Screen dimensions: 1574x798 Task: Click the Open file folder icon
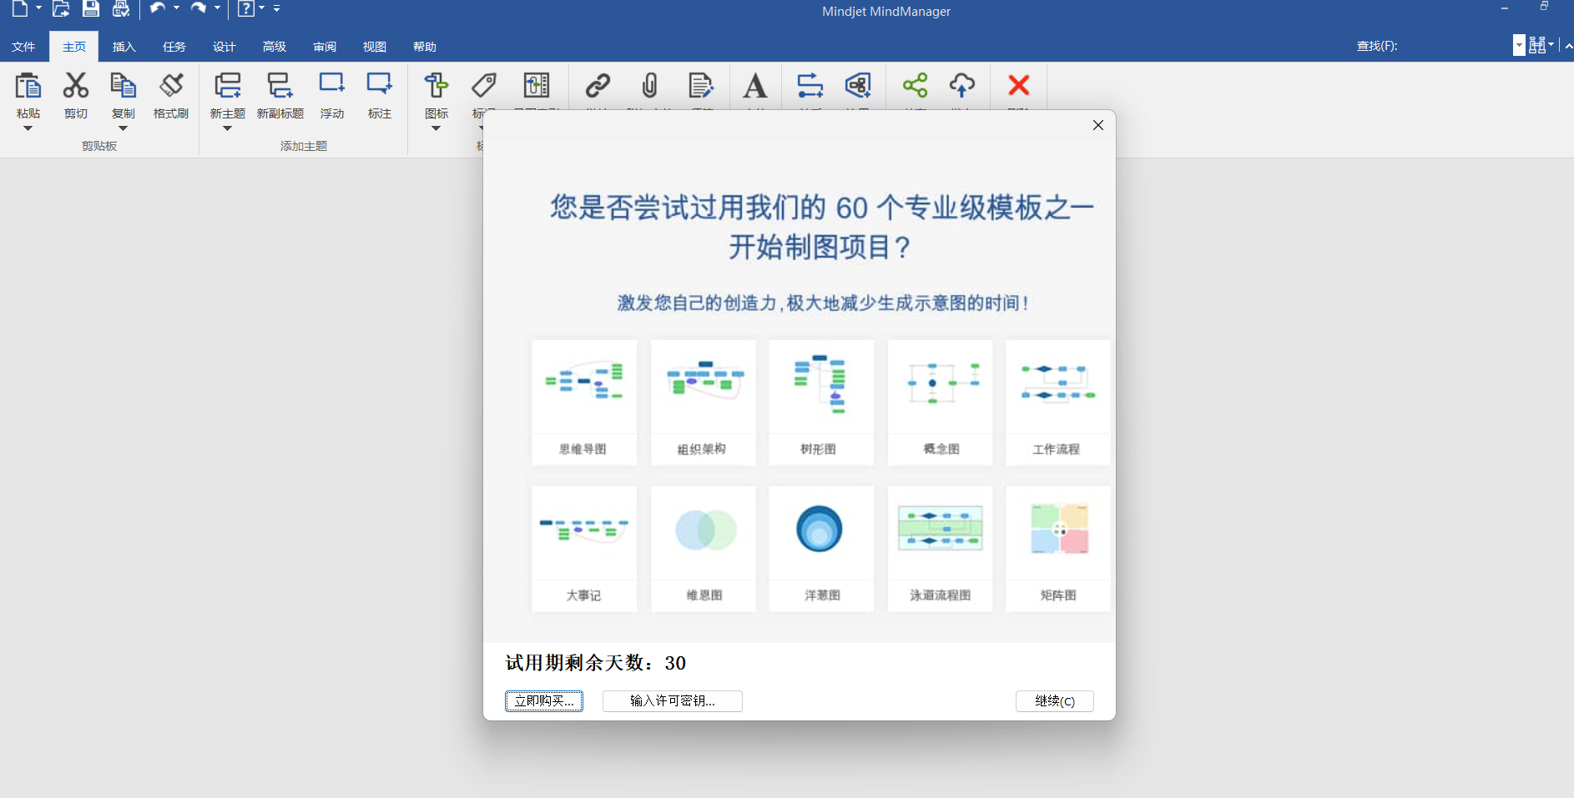(x=60, y=9)
